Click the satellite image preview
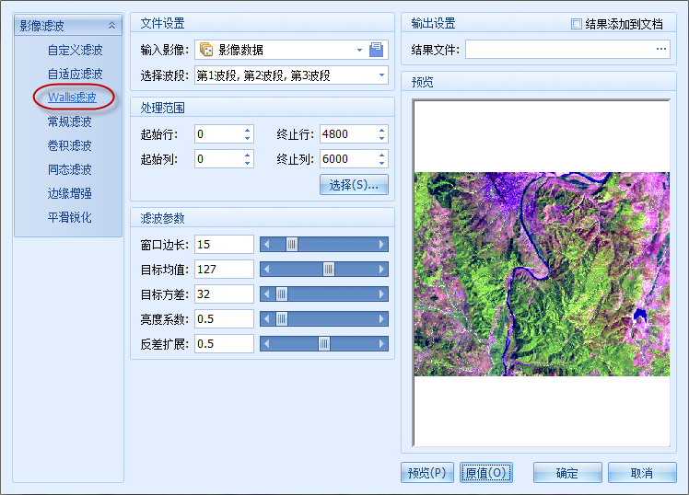Image resolution: width=689 pixels, height=495 pixels. 542,273
